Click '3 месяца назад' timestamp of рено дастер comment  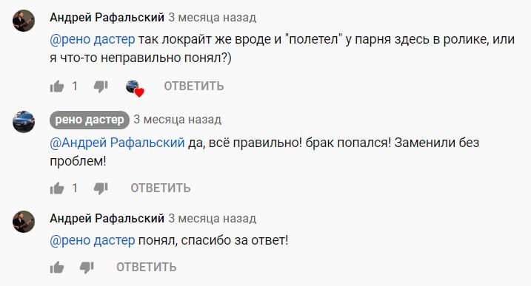[178, 119]
